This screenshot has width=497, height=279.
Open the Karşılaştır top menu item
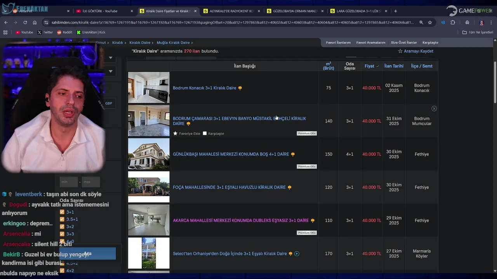coord(430,43)
